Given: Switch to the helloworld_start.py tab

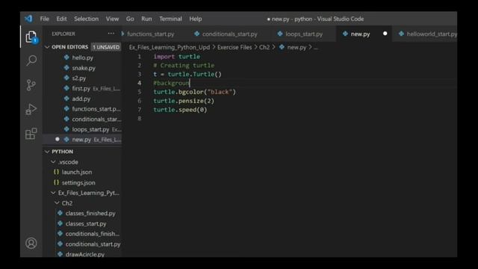Looking at the screenshot, I should (432, 34).
